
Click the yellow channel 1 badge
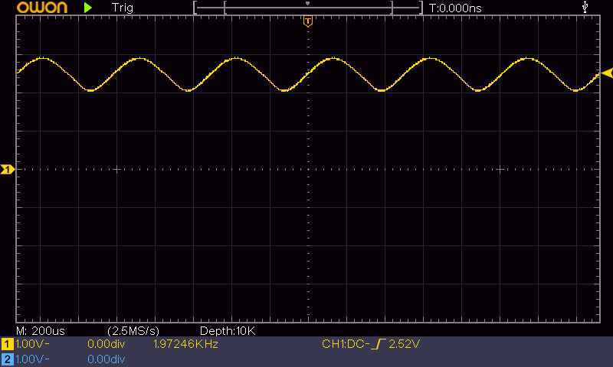click(x=8, y=345)
